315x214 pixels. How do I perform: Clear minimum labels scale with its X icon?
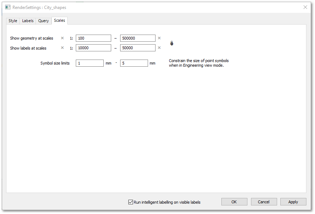[62, 48]
